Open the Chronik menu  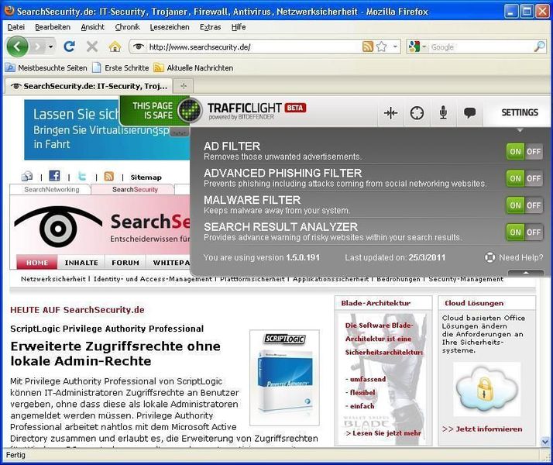[x=127, y=27]
